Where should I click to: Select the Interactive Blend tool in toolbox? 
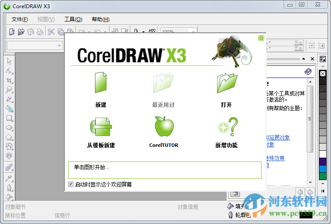[9, 167]
